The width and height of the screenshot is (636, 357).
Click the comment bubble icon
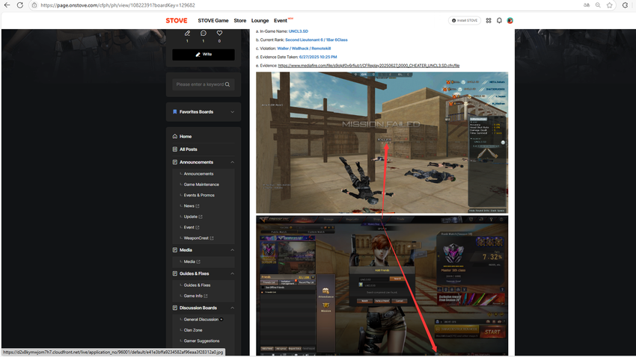tap(204, 33)
